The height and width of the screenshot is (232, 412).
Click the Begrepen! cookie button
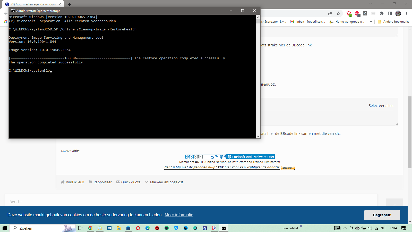pos(382,215)
